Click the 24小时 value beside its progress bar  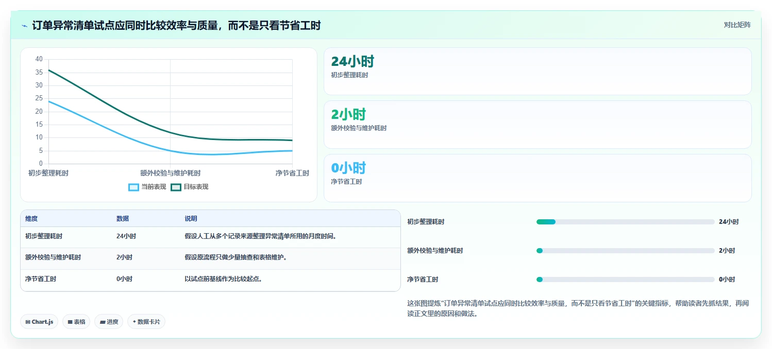(x=729, y=222)
